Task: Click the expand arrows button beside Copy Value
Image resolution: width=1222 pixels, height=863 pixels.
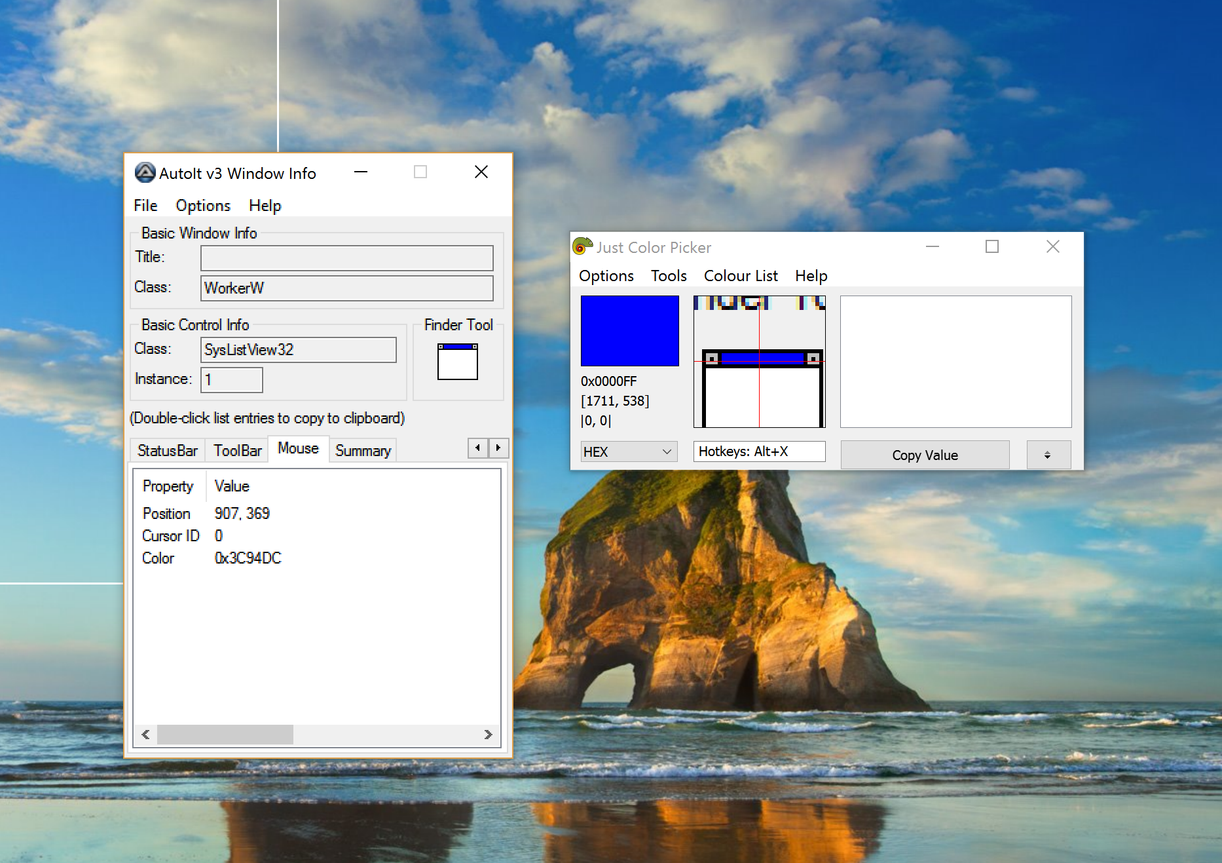Action: pyautogui.click(x=1048, y=455)
